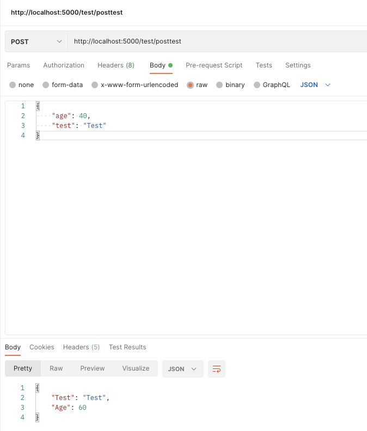Switch to the Tests tab
367x431 pixels.
[264, 65]
